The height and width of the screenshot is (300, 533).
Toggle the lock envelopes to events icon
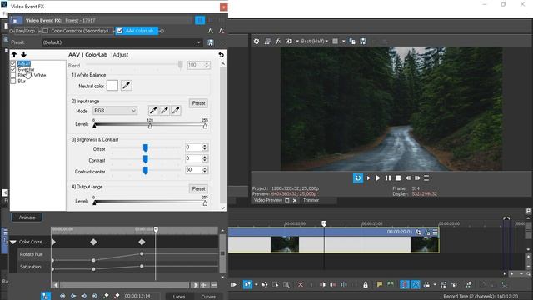coord(366,285)
